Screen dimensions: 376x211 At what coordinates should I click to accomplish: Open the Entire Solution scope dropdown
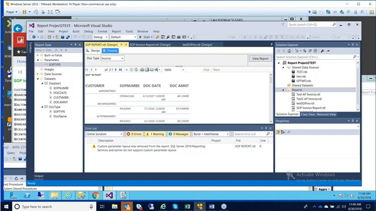pyautogui.click(x=104, y=134)
